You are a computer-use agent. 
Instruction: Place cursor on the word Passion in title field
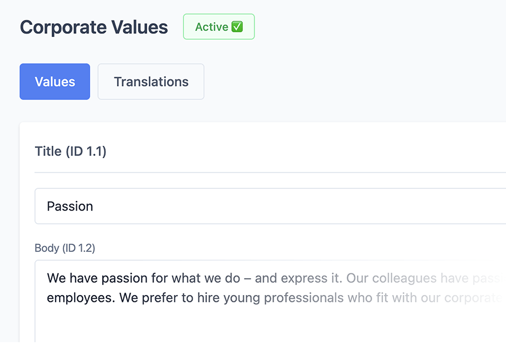pos(70,206)
